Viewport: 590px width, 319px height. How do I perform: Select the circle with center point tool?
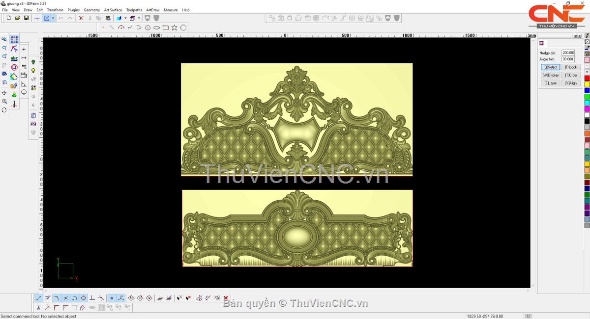click(x=147, y=27)
